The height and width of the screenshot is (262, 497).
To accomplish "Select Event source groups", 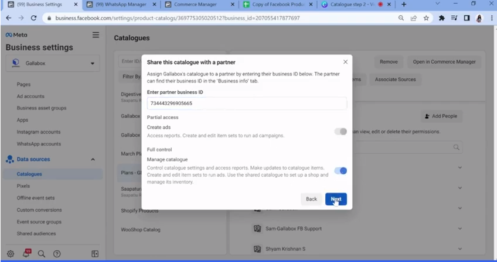I will point(39,222).
